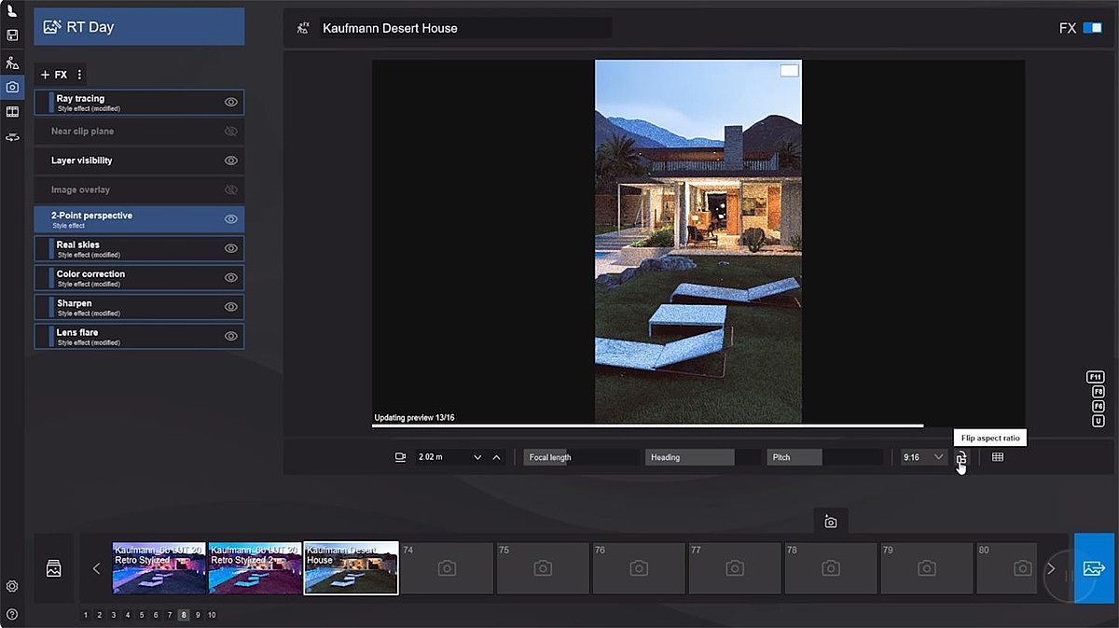
Task: Toggle visibility of the Lens flare effect
Action: [231, 336]
